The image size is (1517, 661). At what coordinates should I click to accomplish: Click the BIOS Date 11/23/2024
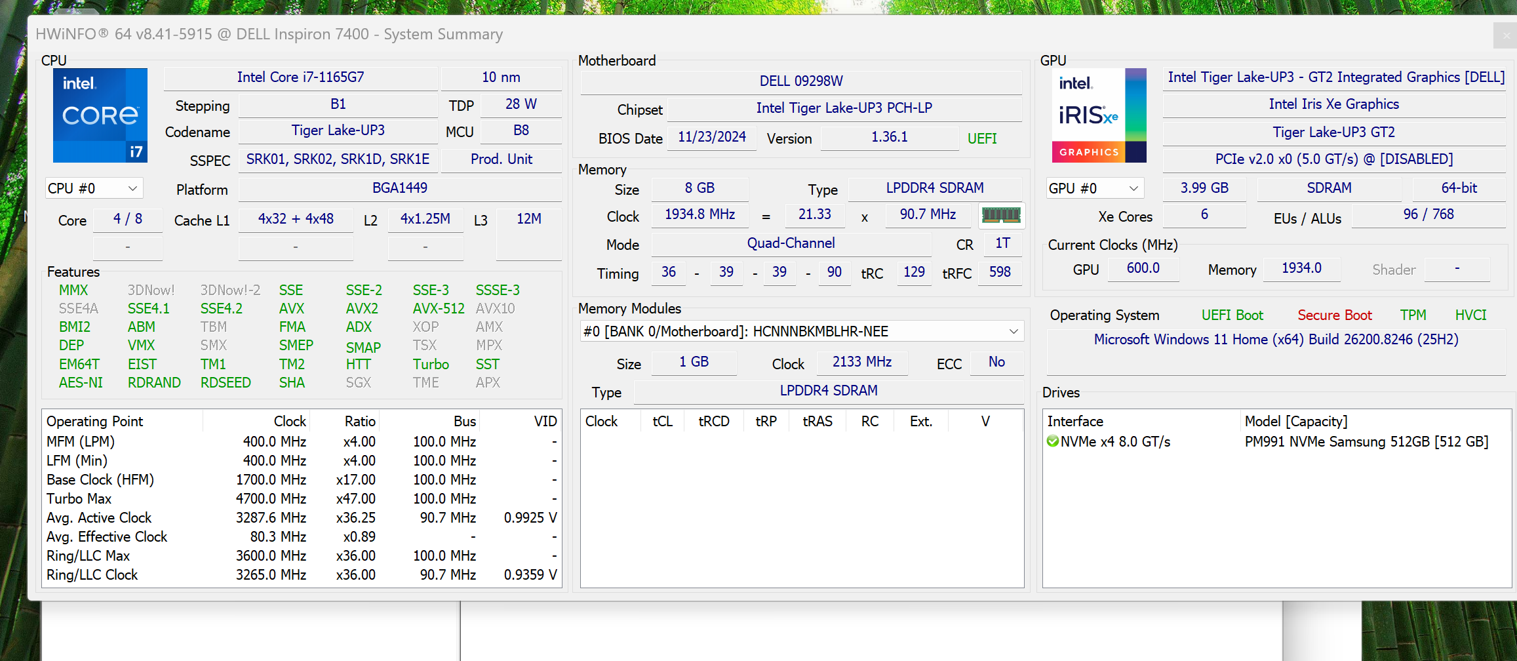(712, 137)
